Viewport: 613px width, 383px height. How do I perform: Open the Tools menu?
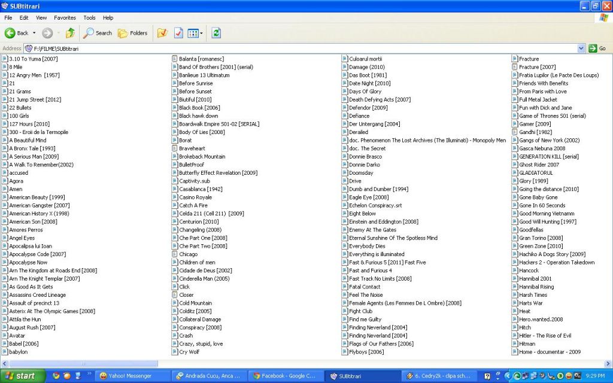(x=89, y=18)
